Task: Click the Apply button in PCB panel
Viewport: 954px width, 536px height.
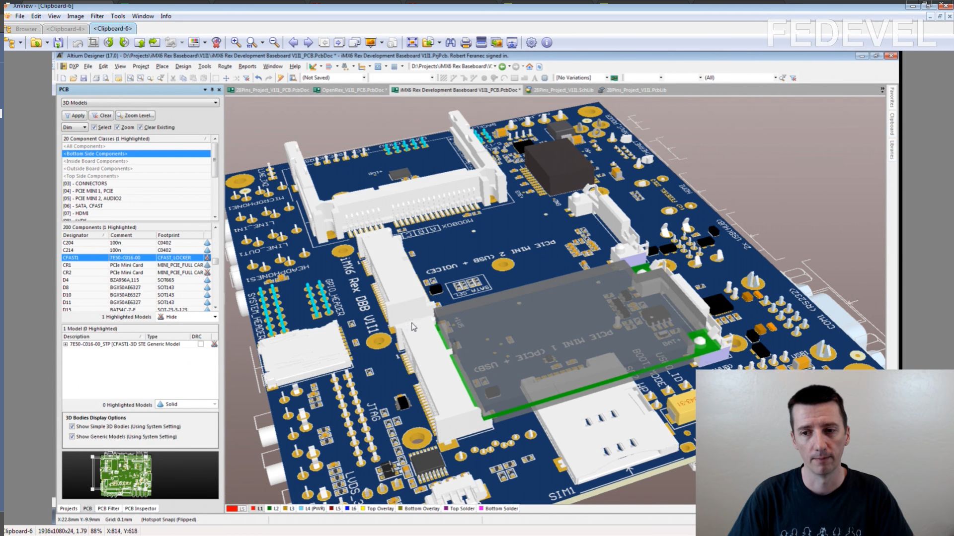Action: pos(75,116)
